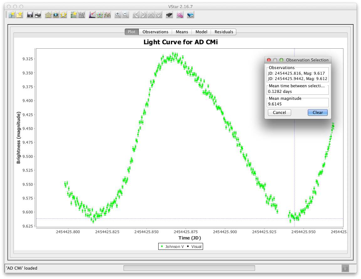Click the Mean magnitude value field
Viewport: 361px width, 279px height.
point(298,104)
